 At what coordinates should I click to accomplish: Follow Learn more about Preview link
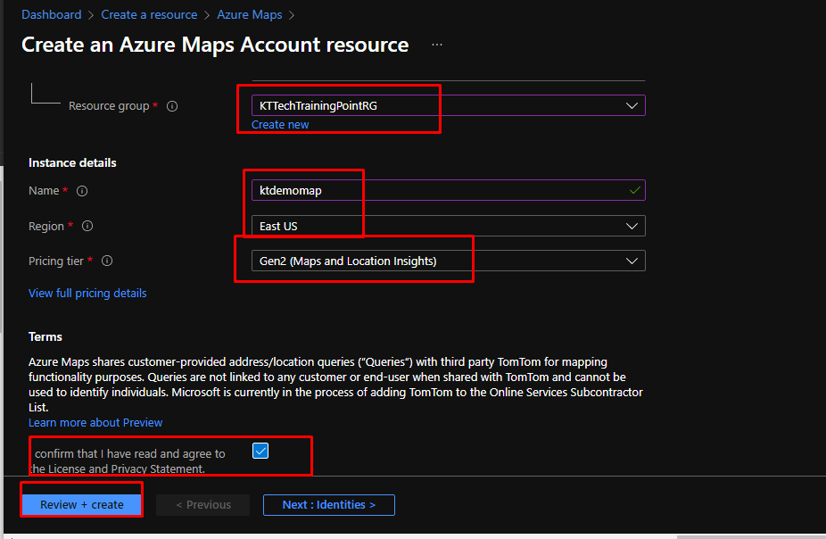(95, 423)
